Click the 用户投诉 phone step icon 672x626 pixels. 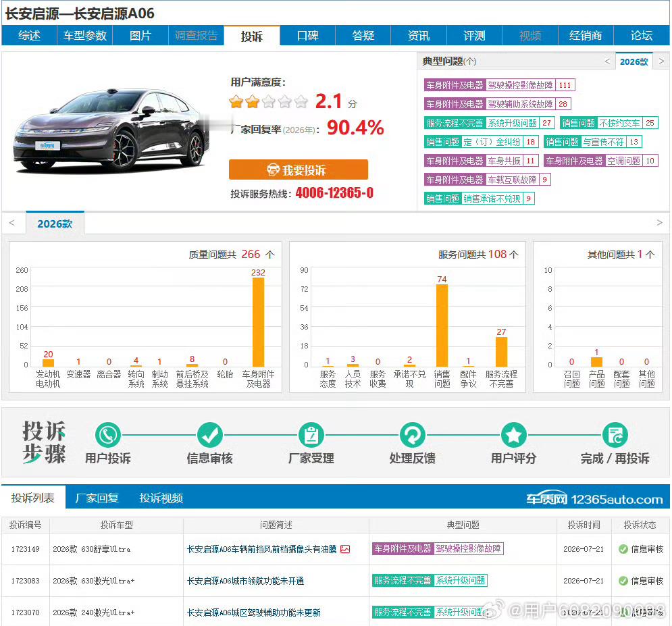108,435
